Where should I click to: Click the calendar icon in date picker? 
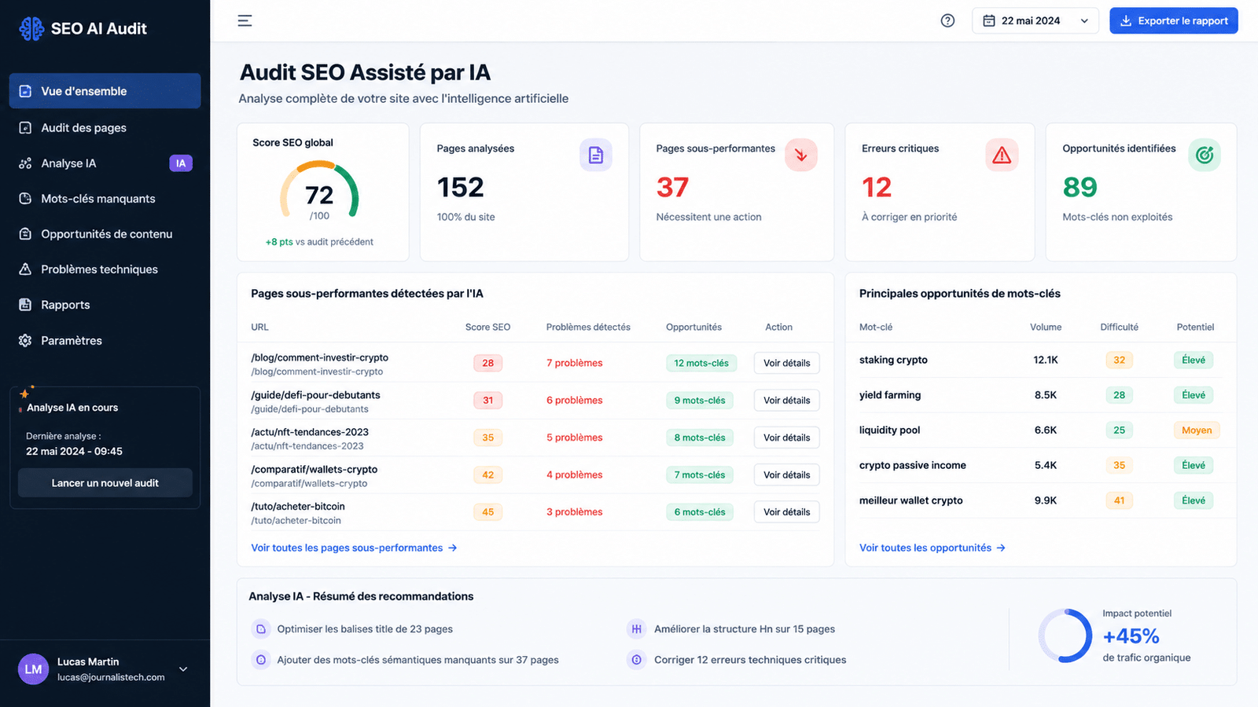pyautogui.click(x=989, y=20)
